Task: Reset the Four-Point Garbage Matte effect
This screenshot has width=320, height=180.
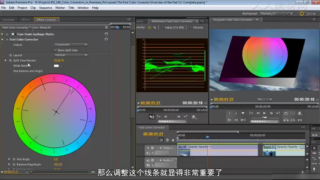Action: (x=106, y=34)
